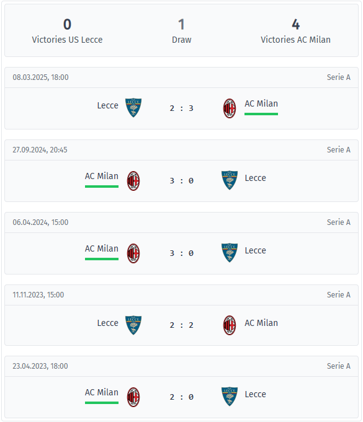Click the AC Milan crest in the 23.04.2023 match
The height and width of the screenshot is (422, 363).
pyautogui.click(x=133, y=397)
